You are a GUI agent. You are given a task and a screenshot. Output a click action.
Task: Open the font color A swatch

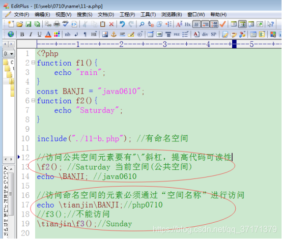click(48, 34)
